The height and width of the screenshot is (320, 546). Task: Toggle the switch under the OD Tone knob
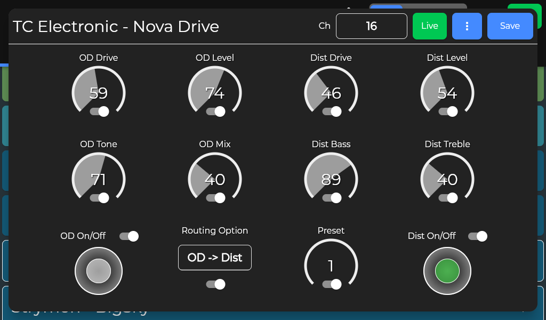[x=99, y=198]
